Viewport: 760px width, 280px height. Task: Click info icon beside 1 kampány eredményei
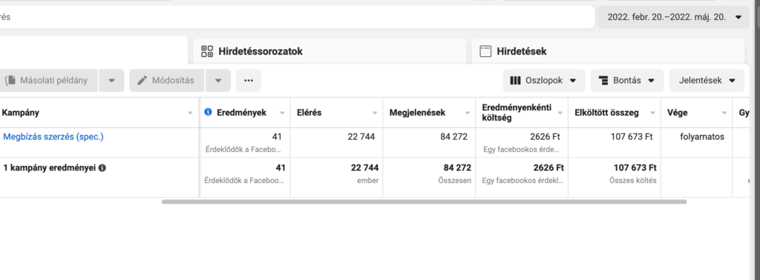[102, 168]
